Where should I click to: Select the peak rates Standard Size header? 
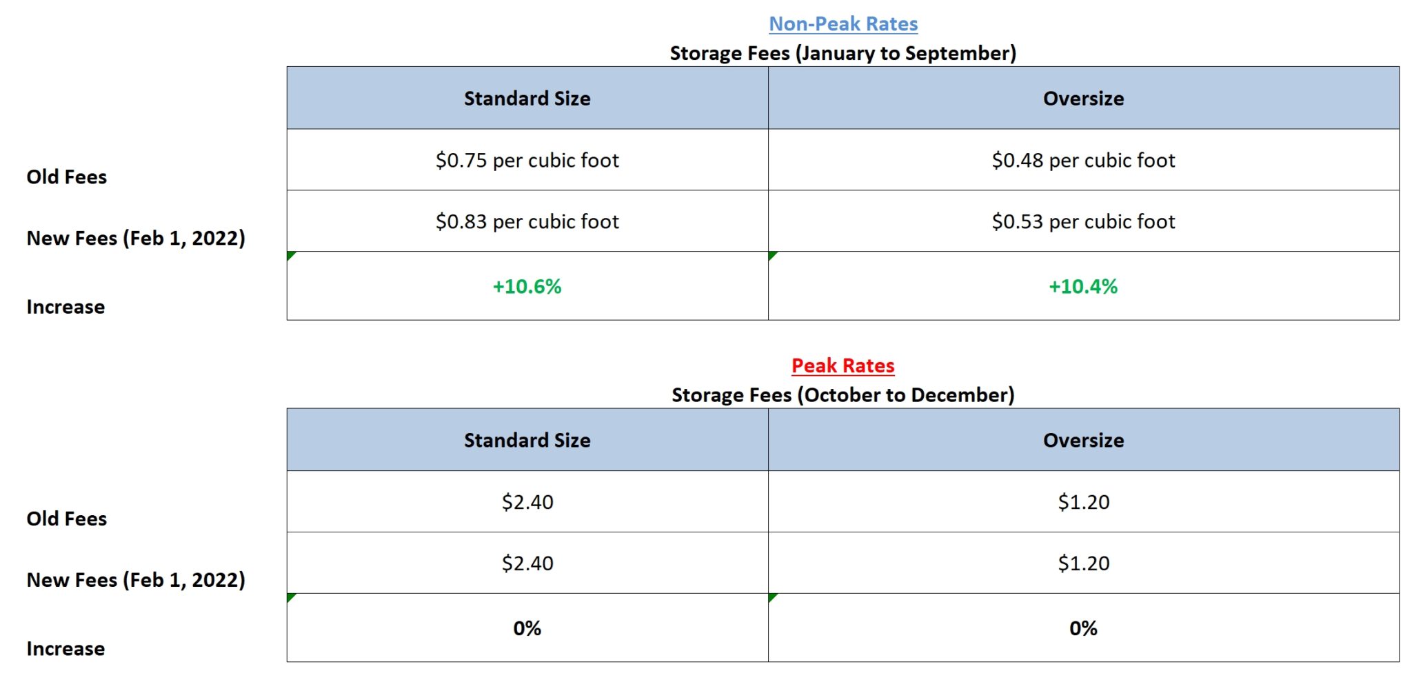pos(527,440)
